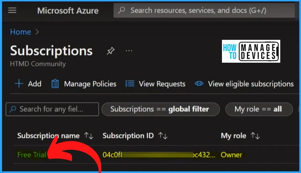The width and height of the screenshot is (301, 173).
Task: Edit the My role == all filter pill
Action: click(x=259, y=109)
